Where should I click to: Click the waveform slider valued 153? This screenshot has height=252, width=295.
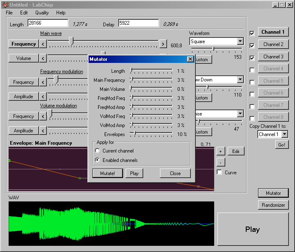pos(217,50)
